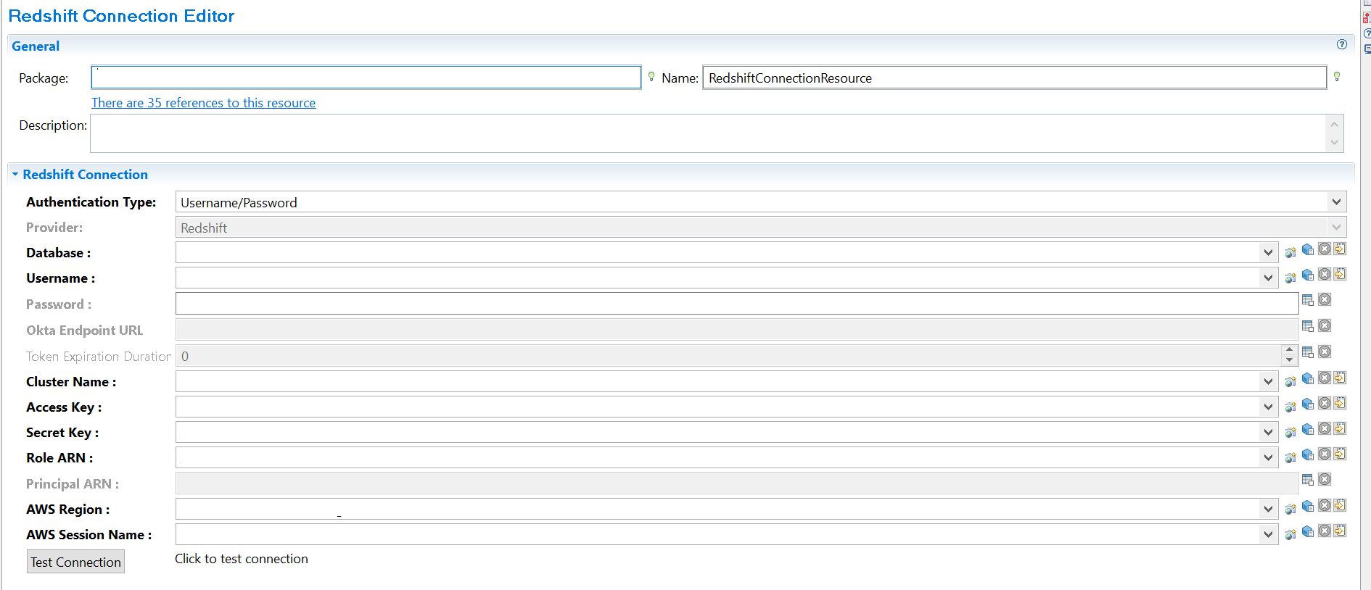Clear the Cluster Name field with its X icon

(x=1325, y=378)
